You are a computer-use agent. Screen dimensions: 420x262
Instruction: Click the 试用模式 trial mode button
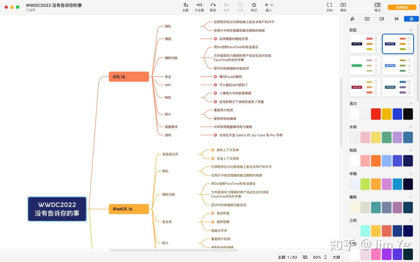(x=402, y=7)
